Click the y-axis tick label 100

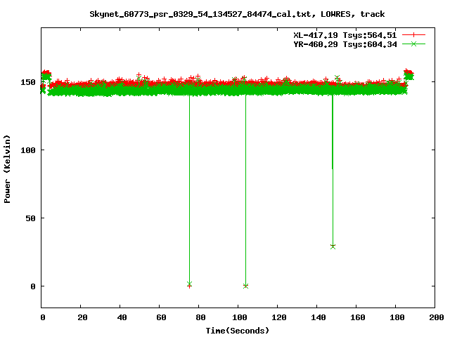28,150
